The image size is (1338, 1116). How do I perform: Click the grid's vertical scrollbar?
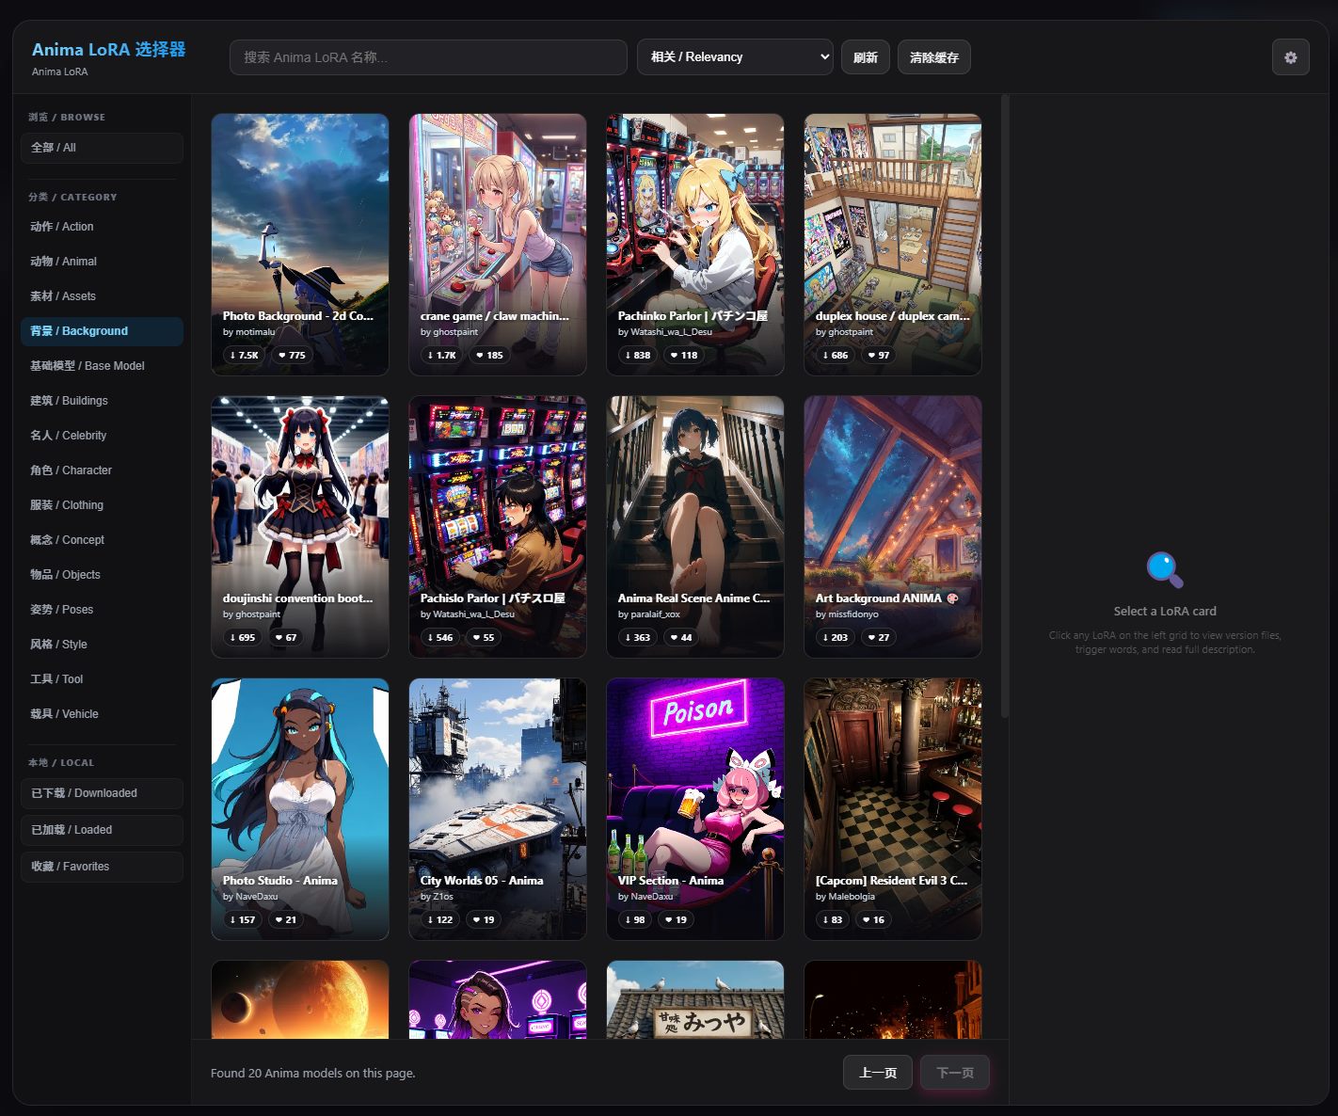pyautogui.click(x=1005, y=407)
